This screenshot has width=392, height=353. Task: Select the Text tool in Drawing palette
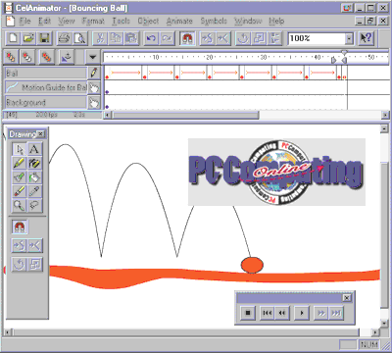[34, 149]
